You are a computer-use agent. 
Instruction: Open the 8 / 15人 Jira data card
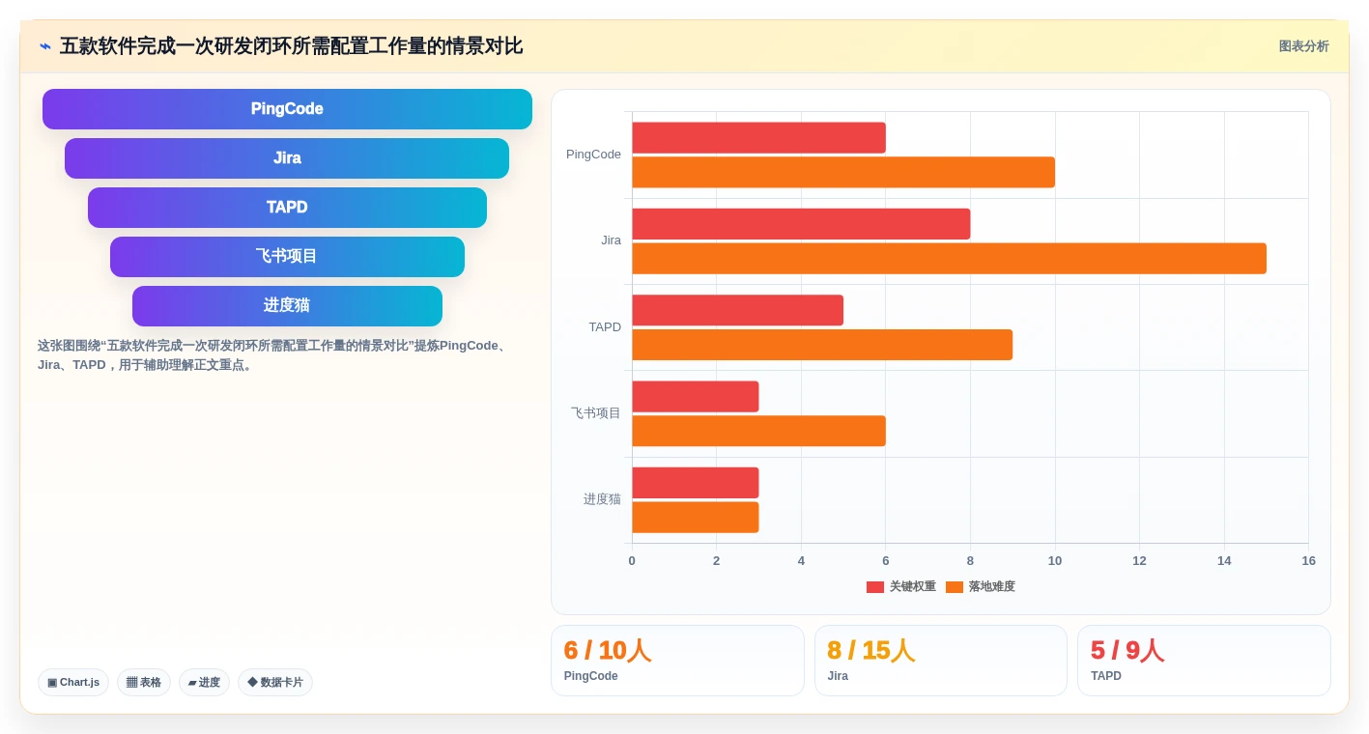941,661
